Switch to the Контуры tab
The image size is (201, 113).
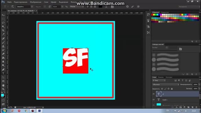tap(169, 77)
